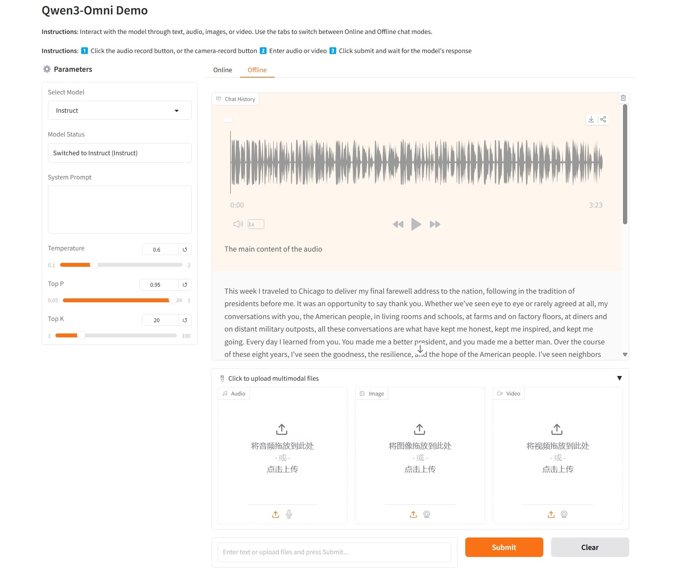Open the Select Model dropdown
Viewport: 685px width, 587px height.
click(x=119, y=110)
